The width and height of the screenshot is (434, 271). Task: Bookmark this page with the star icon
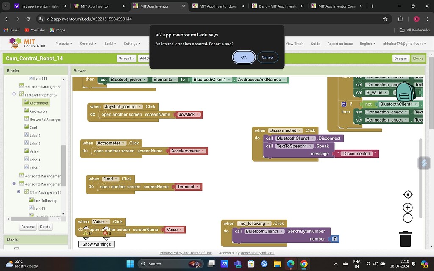[x=385, y=19]
